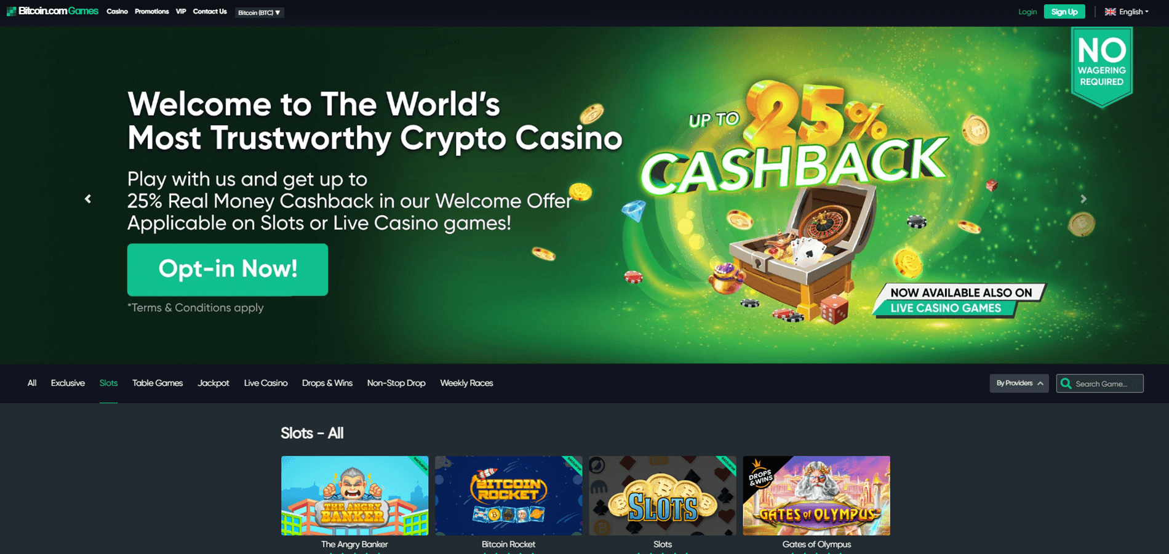Open the VIP menu item
This screenshot has height=554, width=1169.
181,12
